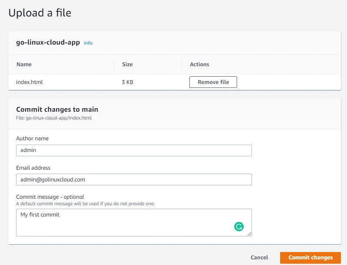Select the index.html file name in table
This screenshot has height=265, width=347.
[x=29, y=82]
